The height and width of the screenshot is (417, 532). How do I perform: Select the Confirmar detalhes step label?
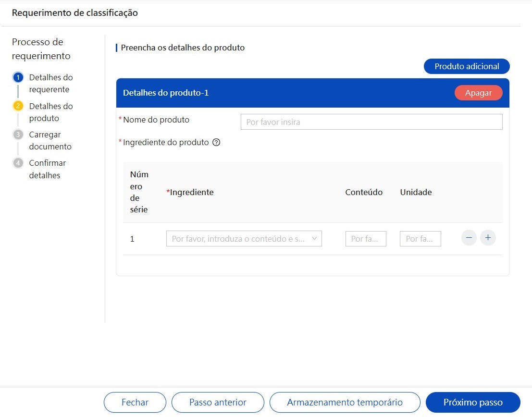pyautogui.click(x=47, y=169)
